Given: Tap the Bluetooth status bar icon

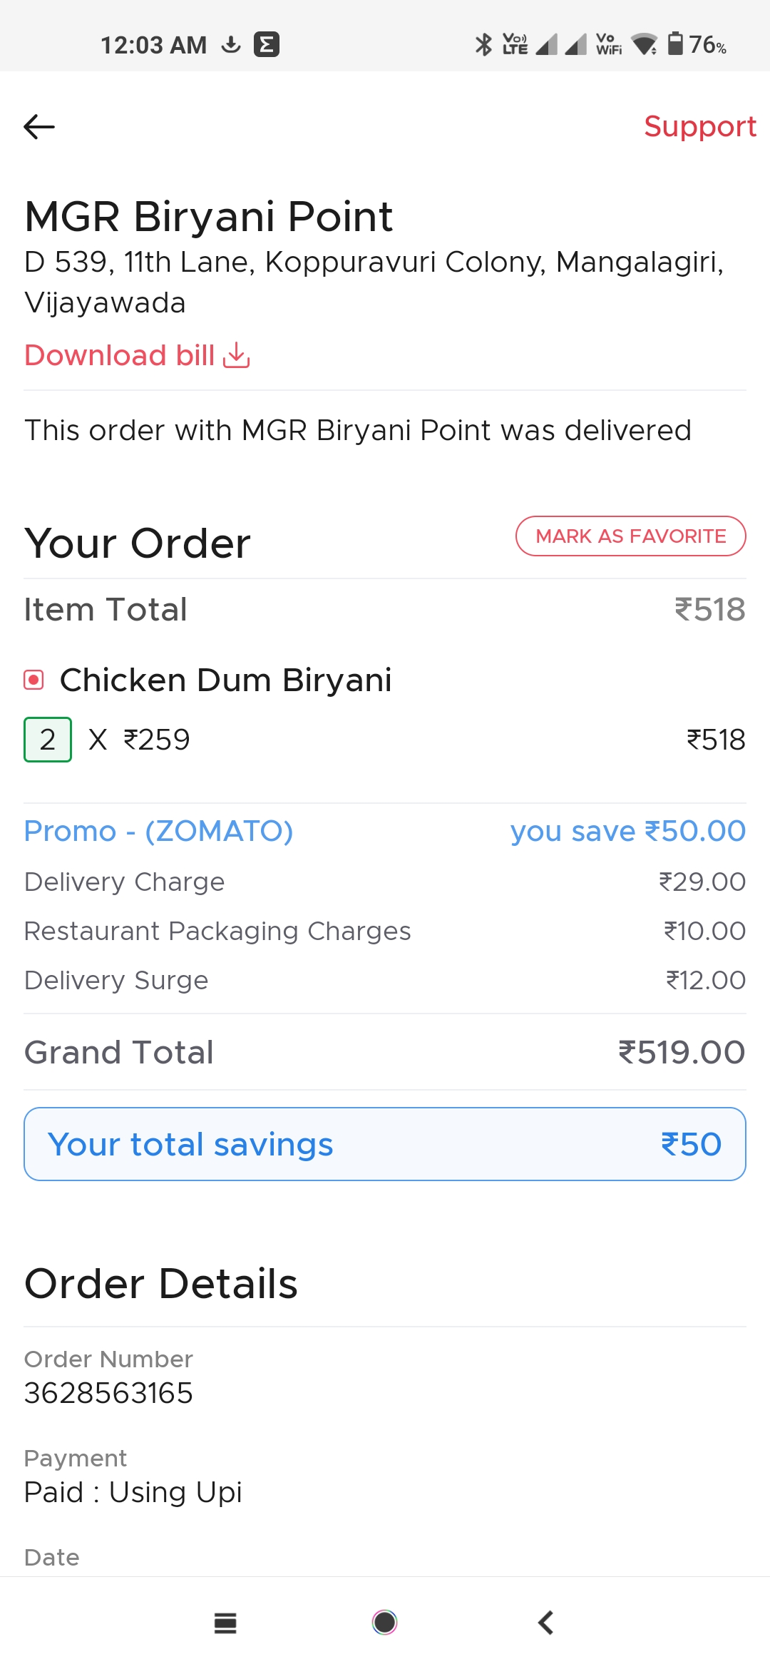Looking at the screenshot, I should click(483, 44).
